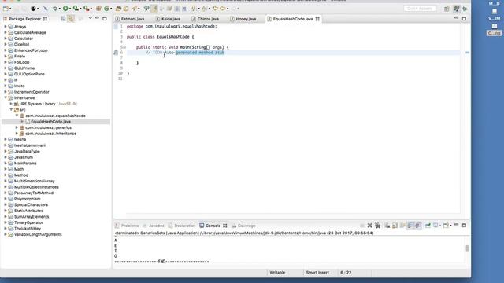
Task: Click Remove Launch icon in Console toolbar
Action: pyautogui.click(x=369, y=226)
